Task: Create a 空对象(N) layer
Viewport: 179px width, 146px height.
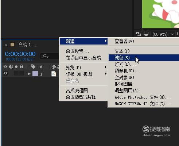Action: coord(144,77)
